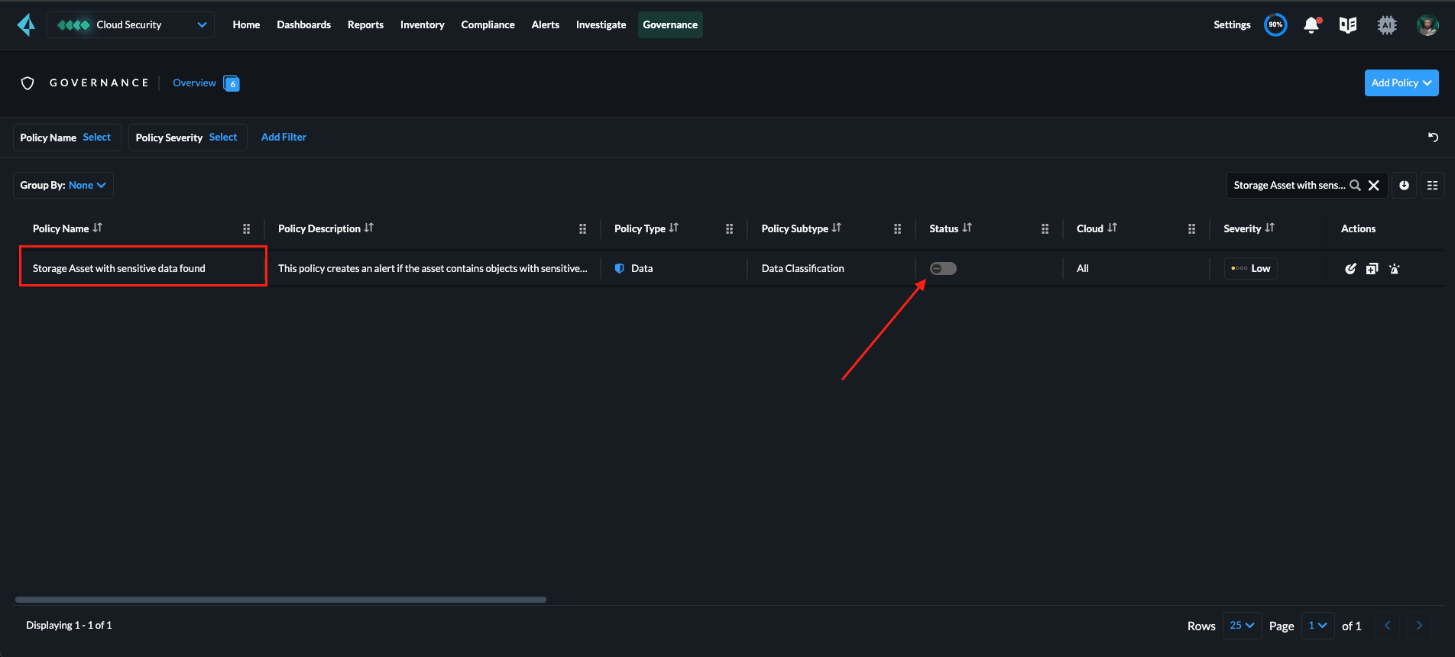1455x657 pixels.
Task: Enable the policy Status toggle
Action: pos(943,268)
